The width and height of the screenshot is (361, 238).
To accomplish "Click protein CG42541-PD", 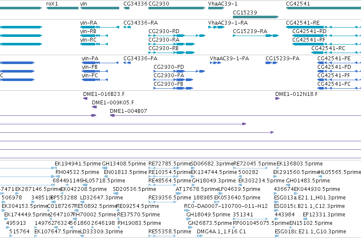I will tap(334, 67).
